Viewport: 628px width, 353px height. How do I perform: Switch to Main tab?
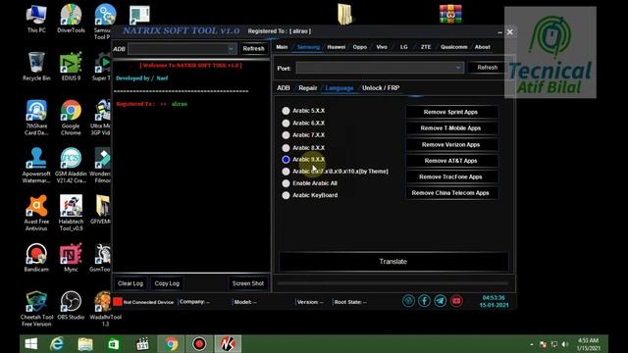point(282,47)
